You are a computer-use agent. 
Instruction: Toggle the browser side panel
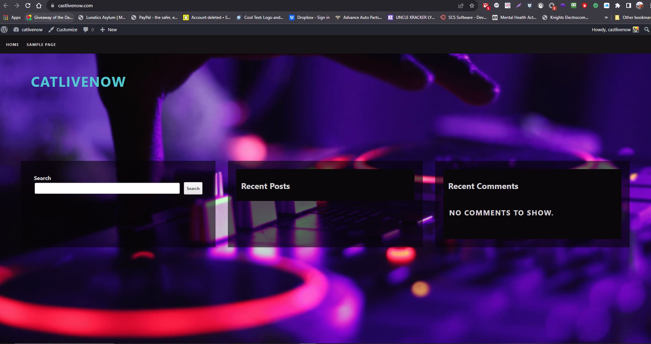pyautogui.click(x=629, y=5)
